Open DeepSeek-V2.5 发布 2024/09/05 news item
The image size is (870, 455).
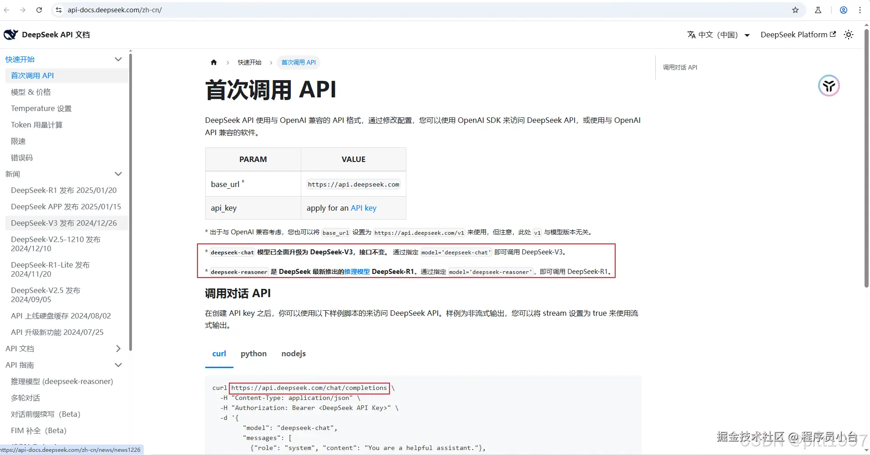[67, 295]
